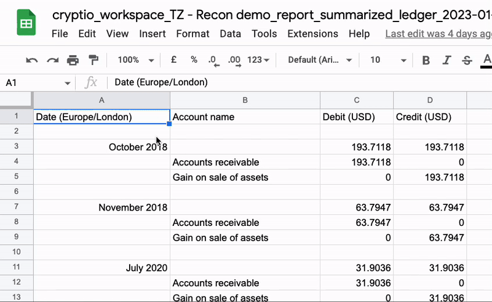492x302 pixels.
Task: Format as currency with pound icon
Action: (x=173, y=60)
